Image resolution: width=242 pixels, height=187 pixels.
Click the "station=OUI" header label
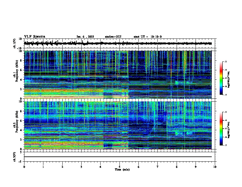coord(113,37)
